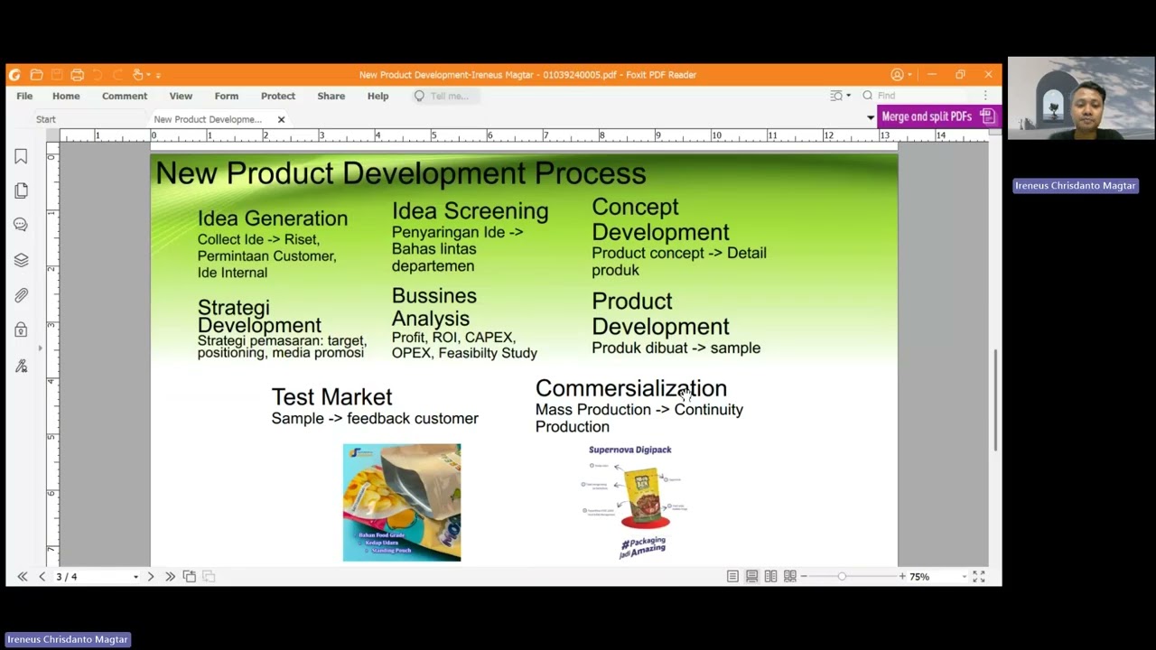Open file using the folder icon in title bar
1156x650 pixels.
pyautogui.click(x=36, y=75)
